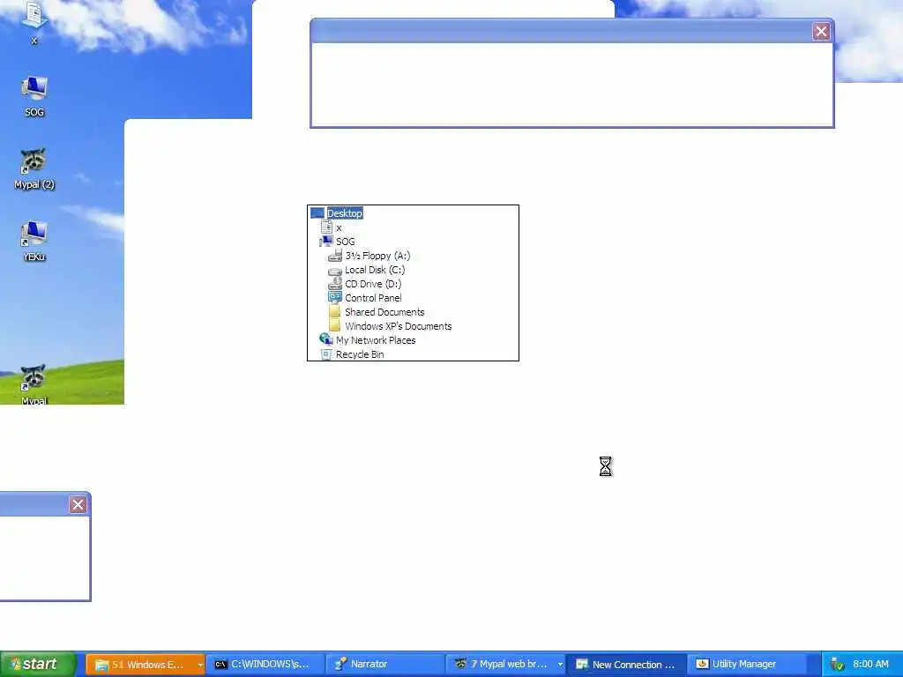Select Recycle Bin in the tree
Screen dimensions: 903x677
[x=360, y=354]
